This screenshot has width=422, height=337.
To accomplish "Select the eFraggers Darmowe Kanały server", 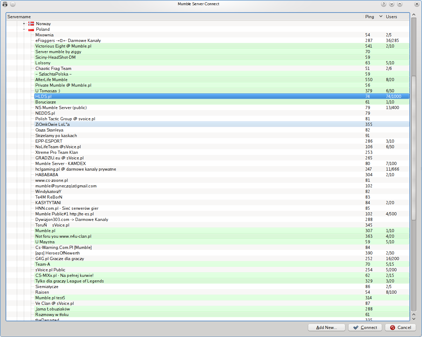I will click(68, 41).
